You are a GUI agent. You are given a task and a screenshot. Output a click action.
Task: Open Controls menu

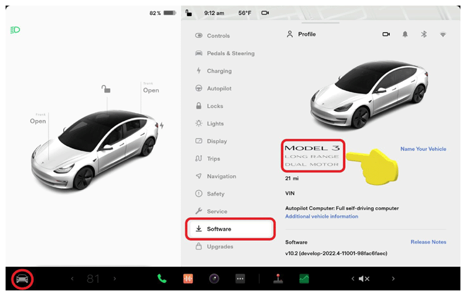coord(213,36)
